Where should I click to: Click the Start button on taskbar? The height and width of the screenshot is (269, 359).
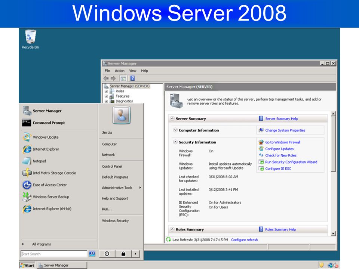pyautogui.click(x=27, y=265)
